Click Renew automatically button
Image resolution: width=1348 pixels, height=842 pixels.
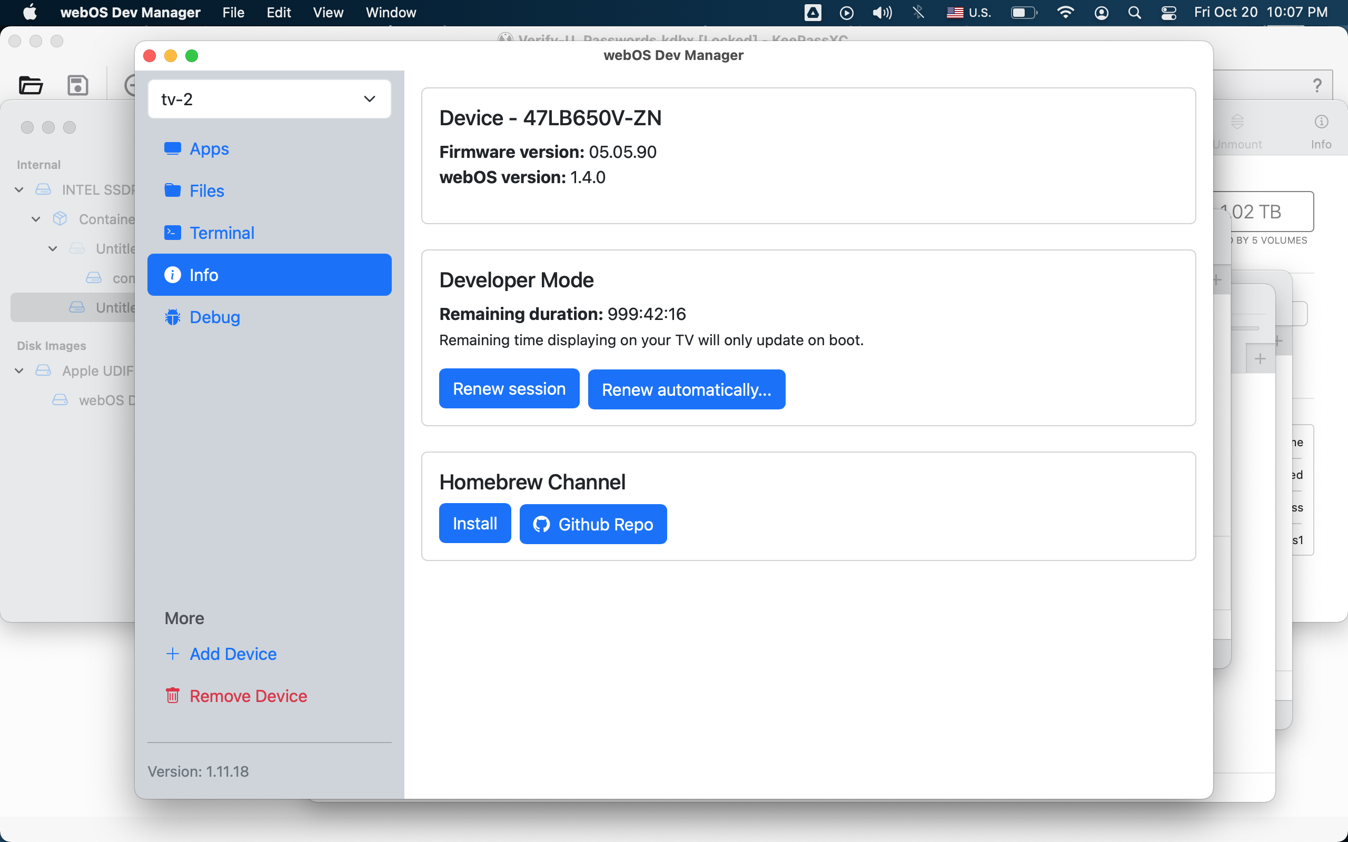click(x=686, y=390)
